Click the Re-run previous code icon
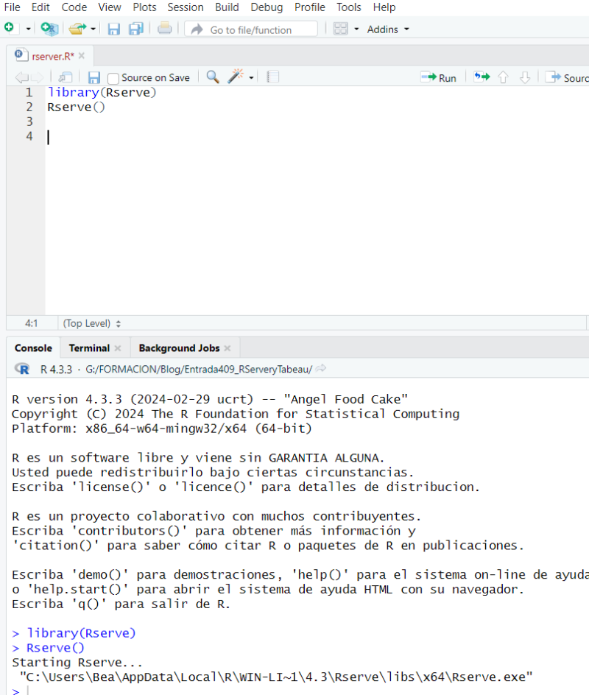This screenshot has width=589, height=695. point(482,77)
